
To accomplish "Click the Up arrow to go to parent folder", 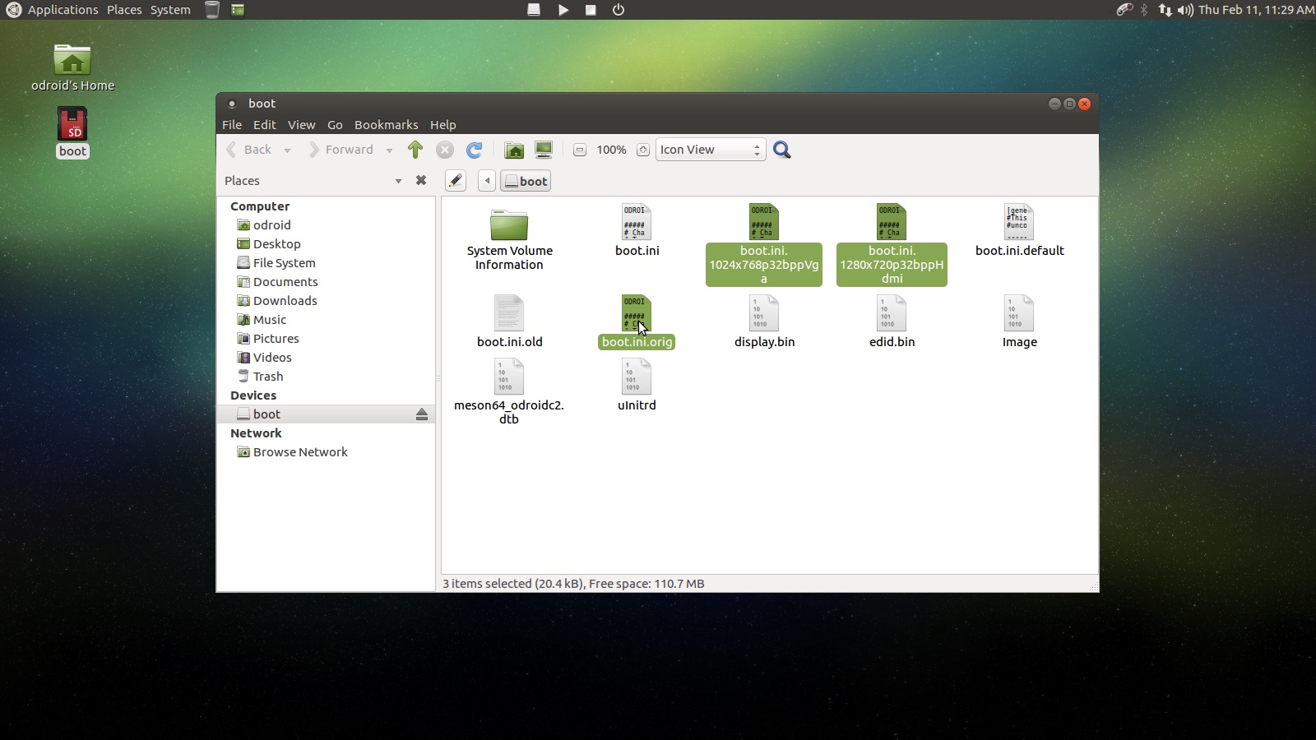I will (x=415, y=150).
